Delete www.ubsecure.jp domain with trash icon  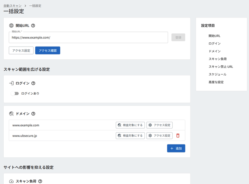click(x=178, y=135)
